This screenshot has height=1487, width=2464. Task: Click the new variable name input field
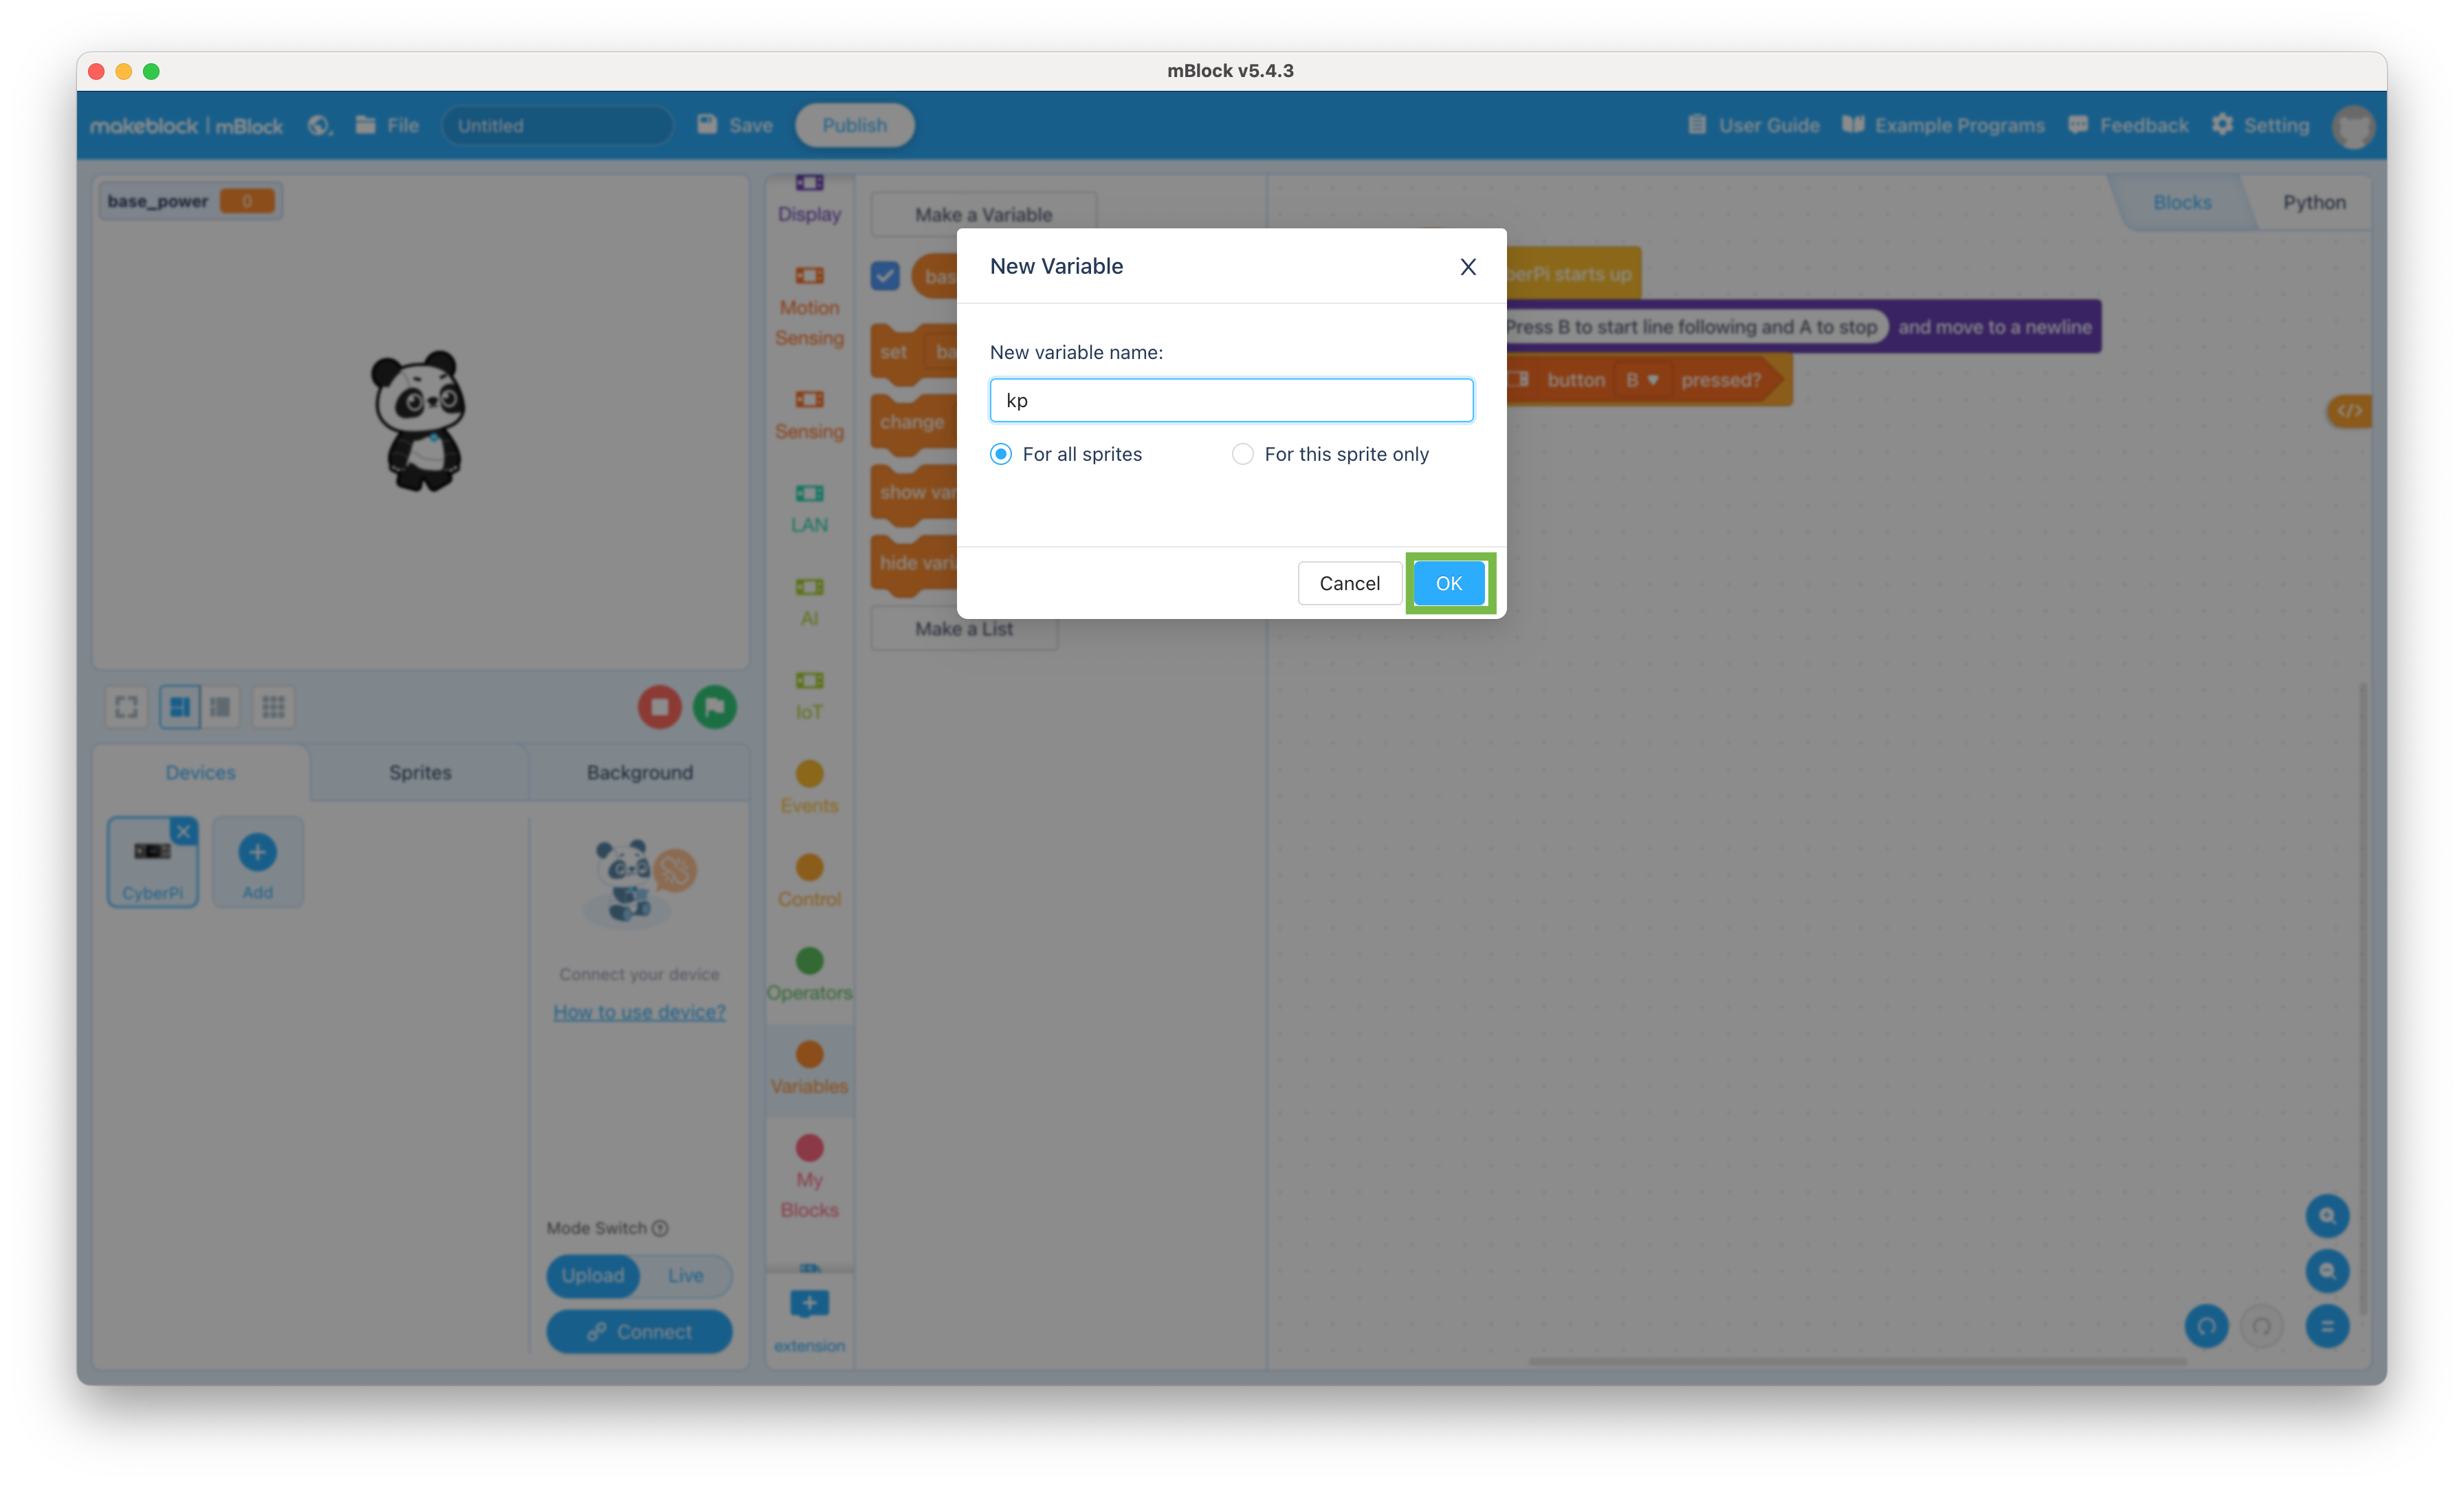pos(1232,400)
